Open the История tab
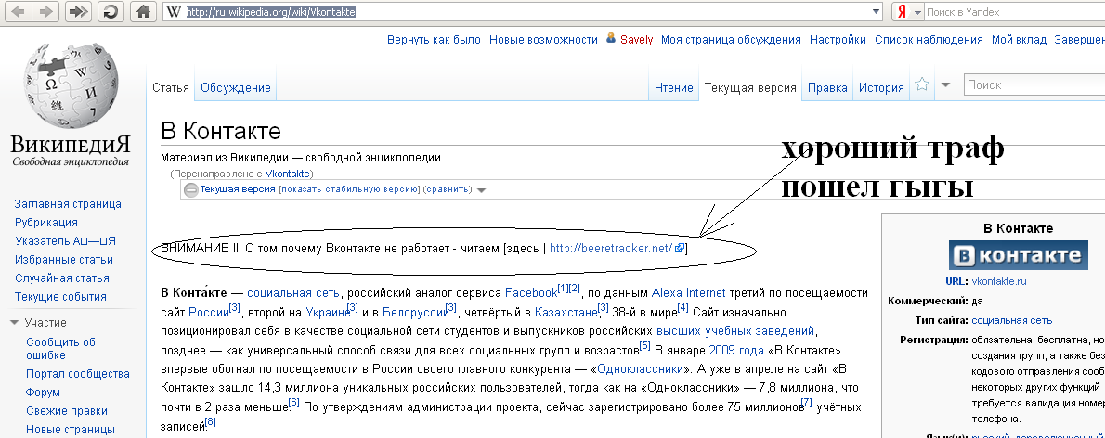Image resolution: width=1105 pixels, height=438 pixels. [x=881, y=88]
